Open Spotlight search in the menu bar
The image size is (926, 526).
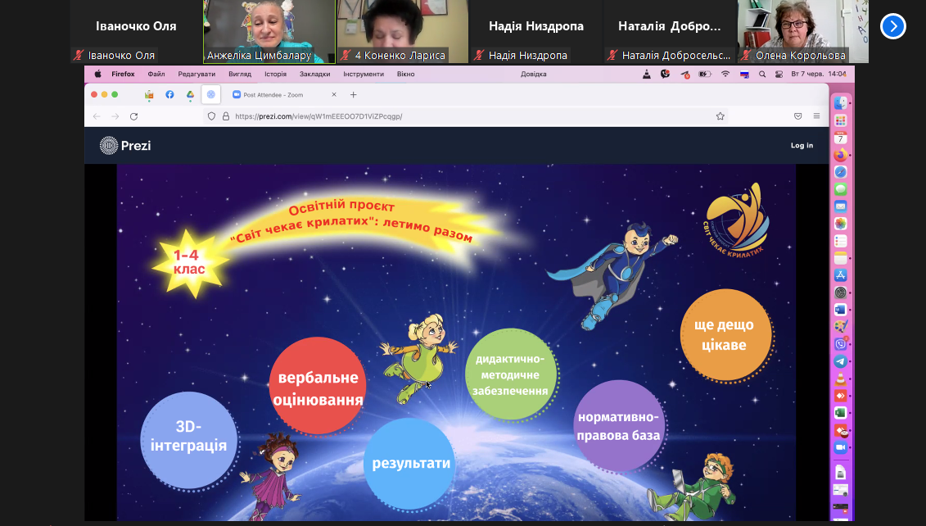[x=761, y=74]
